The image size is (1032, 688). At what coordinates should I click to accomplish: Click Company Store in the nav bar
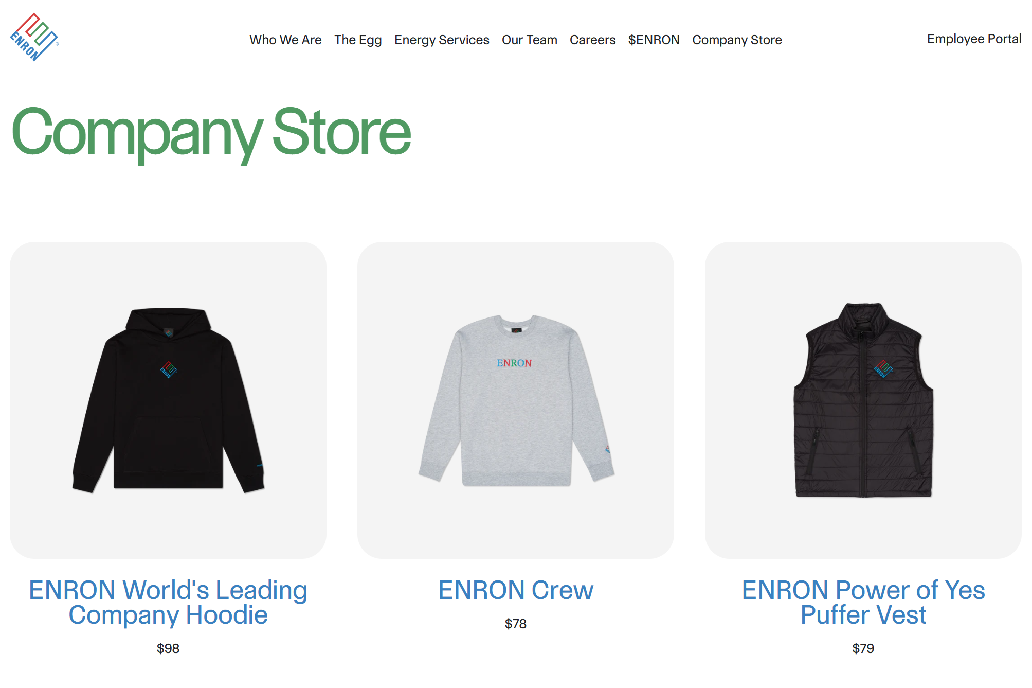pyautogui.click(x=737, y=40)
